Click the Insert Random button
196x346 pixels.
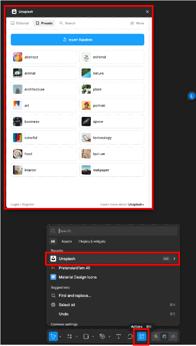click(x=78, y=40)
